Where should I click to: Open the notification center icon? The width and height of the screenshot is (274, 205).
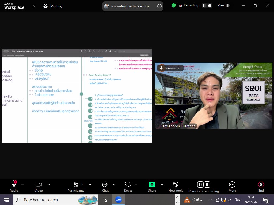tap(265, 200)
